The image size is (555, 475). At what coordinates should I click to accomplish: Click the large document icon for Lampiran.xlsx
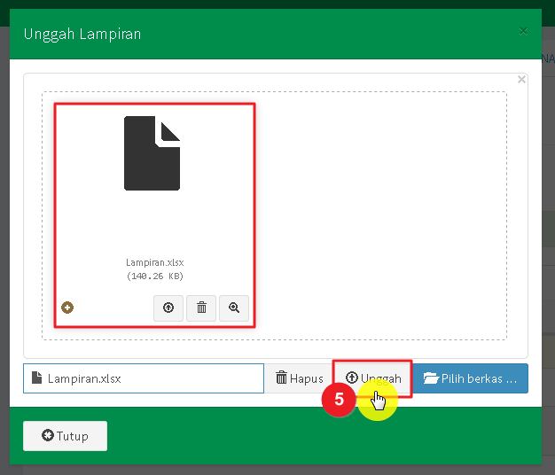(152, 153)
